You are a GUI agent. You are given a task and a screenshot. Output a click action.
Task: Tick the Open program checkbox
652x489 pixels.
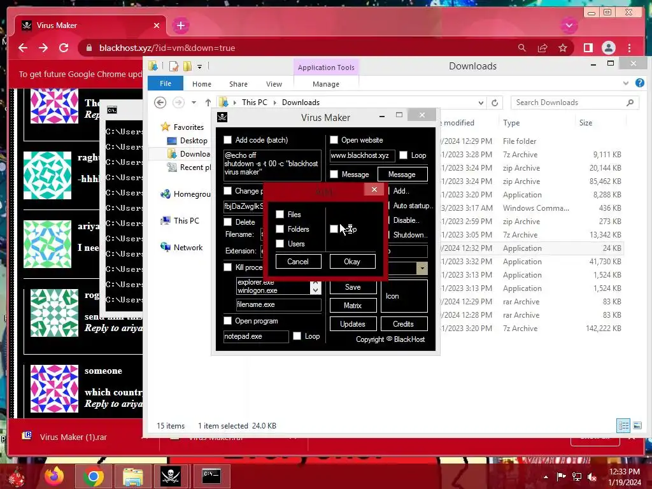[227, 321]
